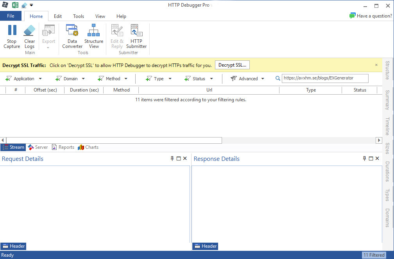Viewport: 394px width, 259px height.
Task: Open the Durations side panel tab
Action: [387, 172]
